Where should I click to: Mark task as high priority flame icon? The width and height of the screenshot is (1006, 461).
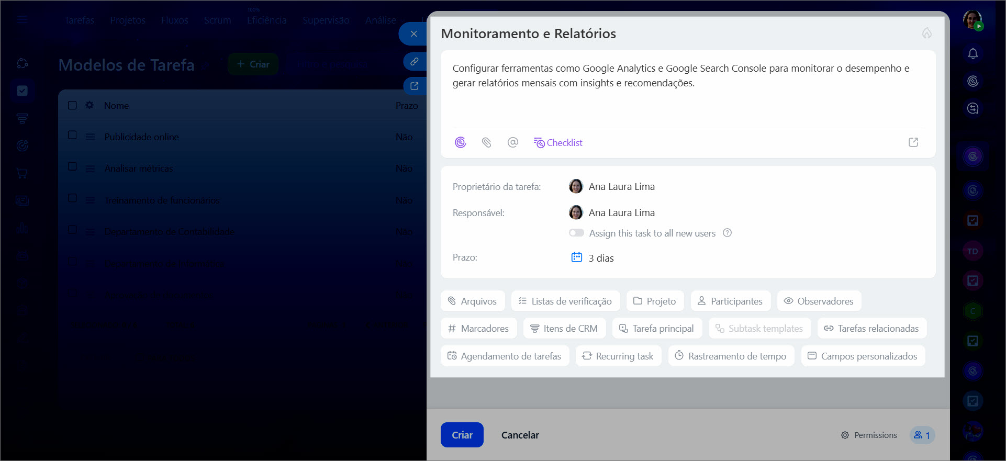[x=926, y=33]
